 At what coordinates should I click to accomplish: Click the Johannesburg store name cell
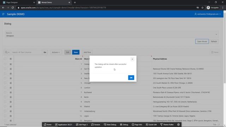coord(89,111)
